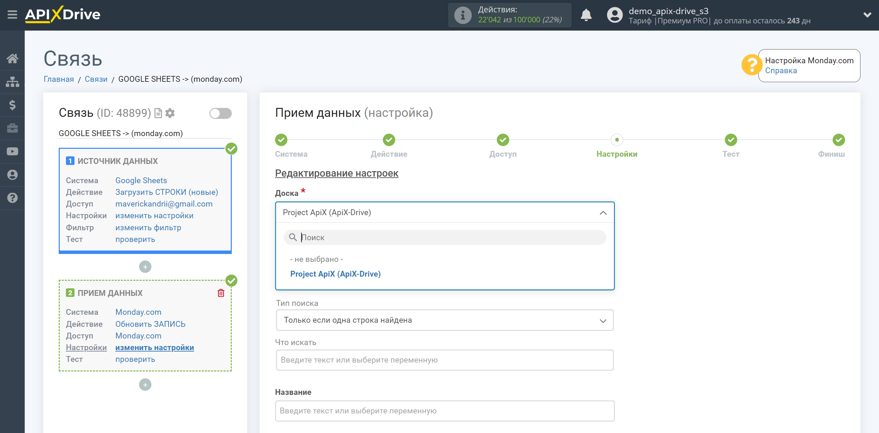879x433 pixels.
Task: Click the Поиск search field
Action: click(445, 237)
